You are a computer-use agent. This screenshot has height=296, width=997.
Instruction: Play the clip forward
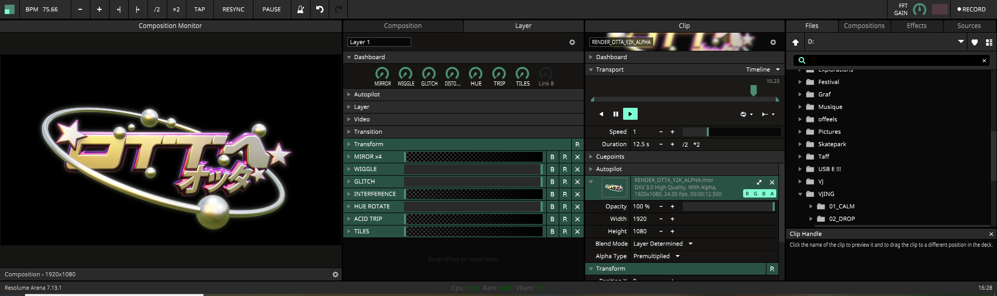pos(630,114)
